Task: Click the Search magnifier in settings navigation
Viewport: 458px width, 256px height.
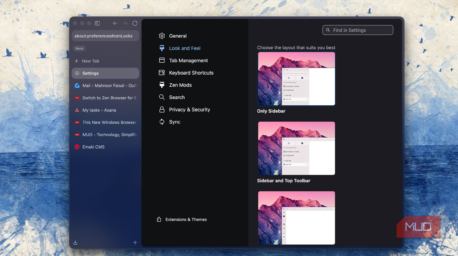Action: (x=162, y=97)
